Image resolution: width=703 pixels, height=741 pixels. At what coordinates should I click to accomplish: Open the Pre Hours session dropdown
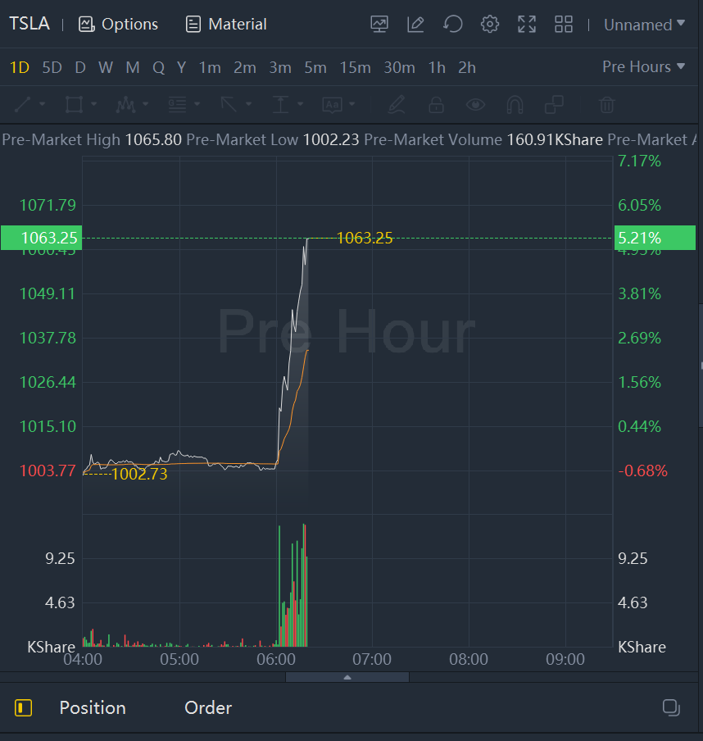pyautogui.click(x=643, y=66)
